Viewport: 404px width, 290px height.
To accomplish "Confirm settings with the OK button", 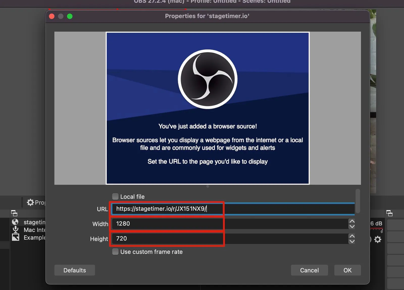I will click(347, 270).
